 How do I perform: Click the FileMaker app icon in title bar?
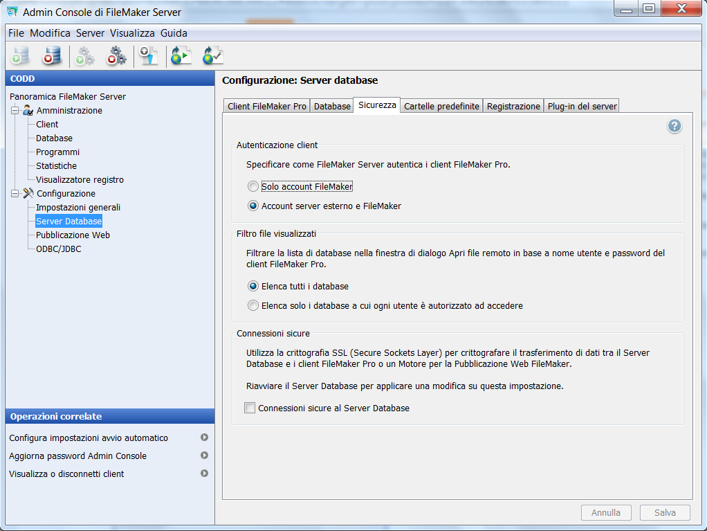pyautogui.click(x=12, y=12)
